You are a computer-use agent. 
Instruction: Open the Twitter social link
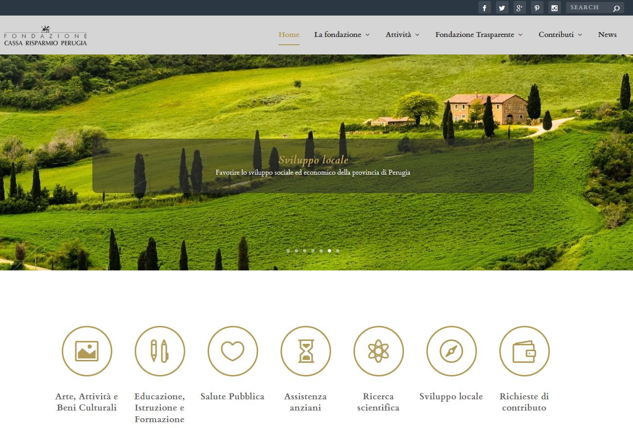click(x=502, y=7)
